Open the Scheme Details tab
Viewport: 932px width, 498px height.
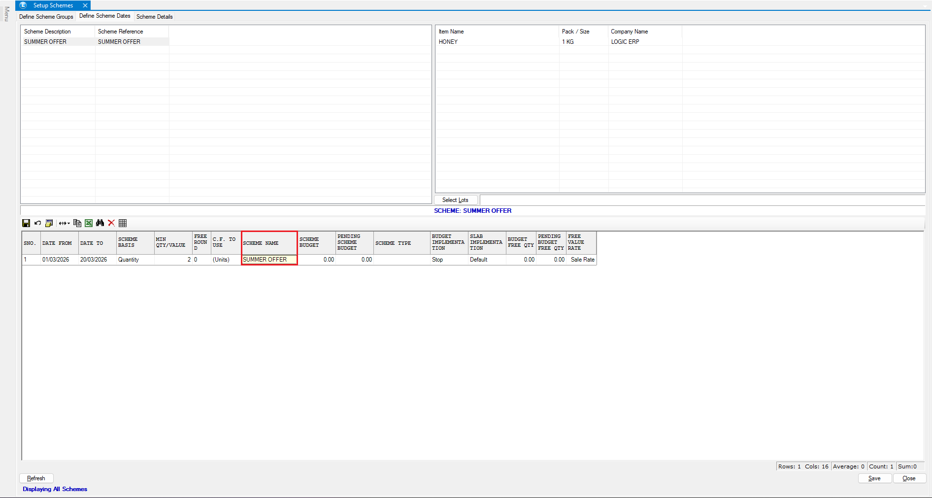[x=154, y=17]
